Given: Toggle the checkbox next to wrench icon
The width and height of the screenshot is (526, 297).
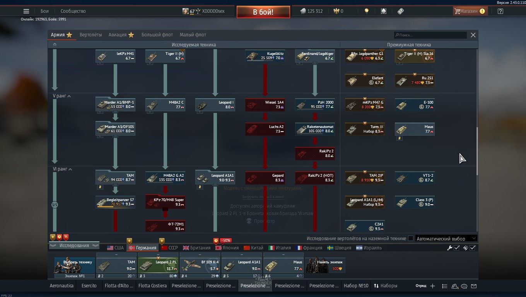Looking at the screenshot, I should [x=457, y=248].
